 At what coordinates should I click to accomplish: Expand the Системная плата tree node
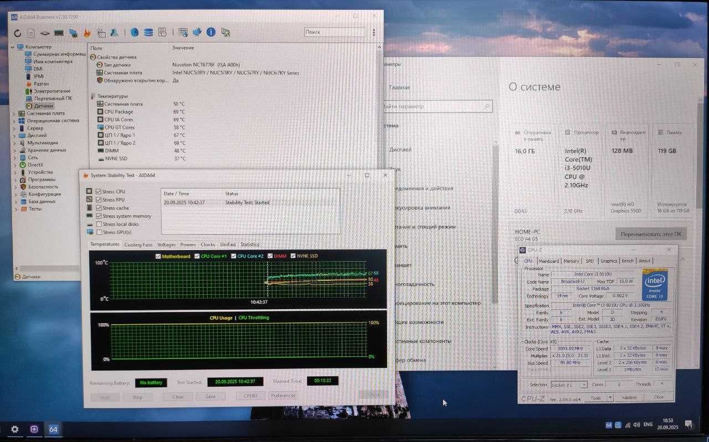pyautogui.click(x=14, y=113)
